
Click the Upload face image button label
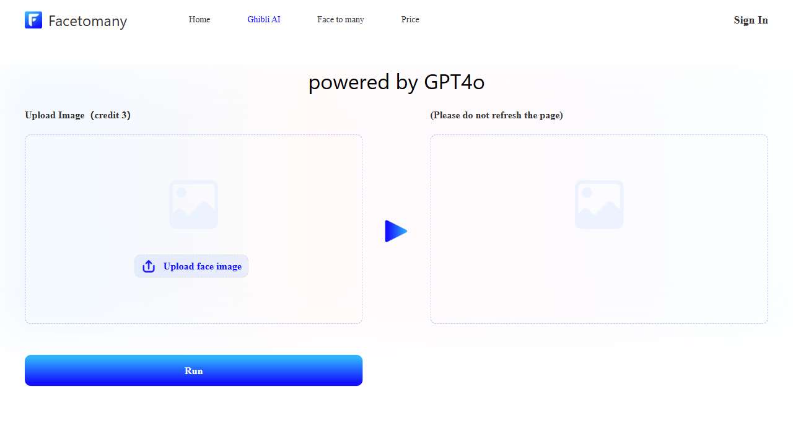(x=202, y=266)
